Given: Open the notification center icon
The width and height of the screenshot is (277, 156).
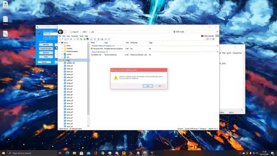Looking at the screenshot, I should tap(272, 153).
